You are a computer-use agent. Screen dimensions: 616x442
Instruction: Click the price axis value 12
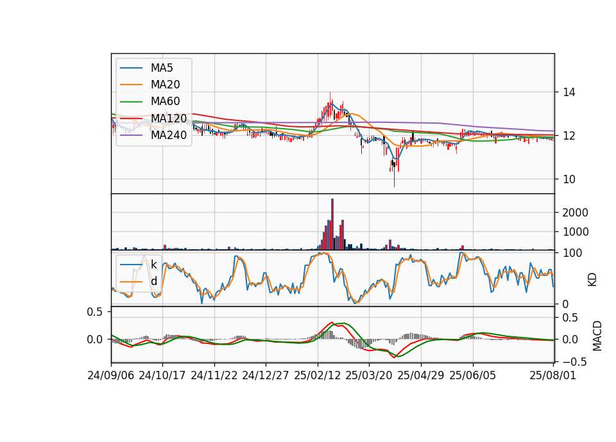[569, 136]
